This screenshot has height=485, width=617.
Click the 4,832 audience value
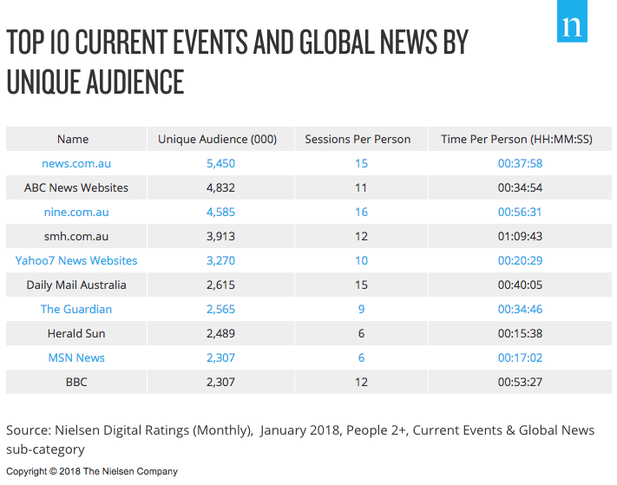point(220,188)
